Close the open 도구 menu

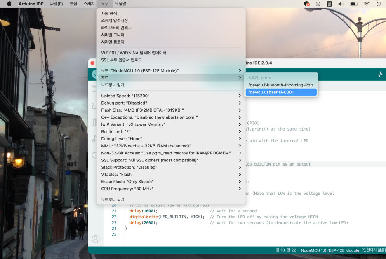point(105,4)
